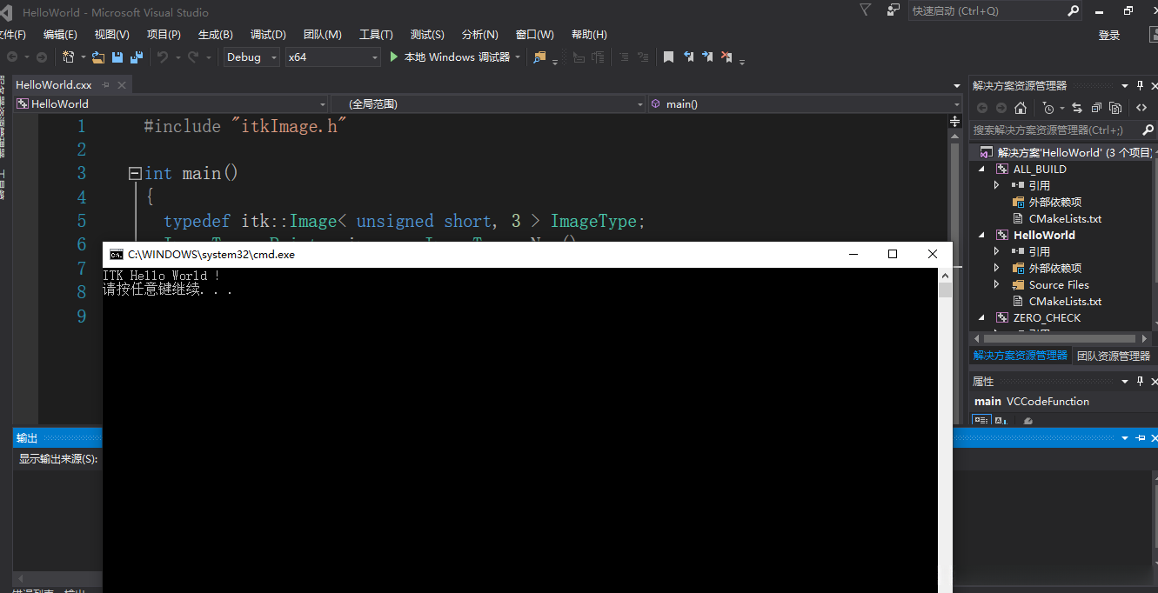The height and width of the screenshot is (593, 1158).
Task: Collapse the ALL_BUILD project node
Action: pyautogui.click(x=982, y=169)
